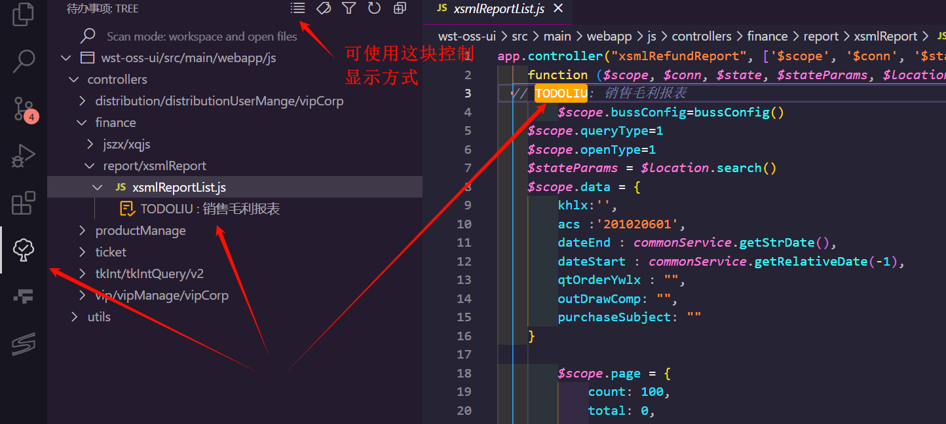
Task: Collapse the wst-oss-ui/src/main/webapp/js root node
Action: point(66,58)
